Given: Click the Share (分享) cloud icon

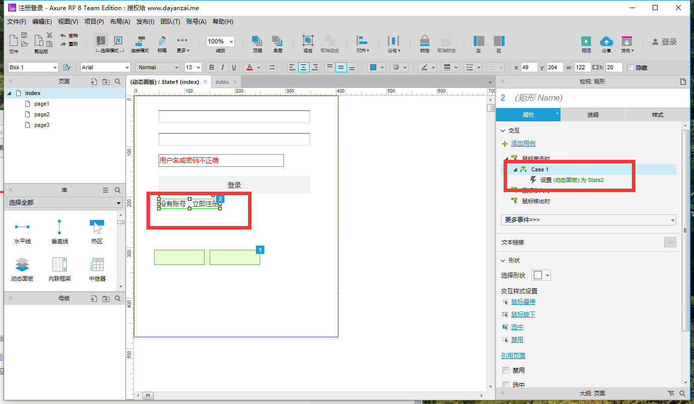Looking at the screenshot, I should click(x=606, y=41).
